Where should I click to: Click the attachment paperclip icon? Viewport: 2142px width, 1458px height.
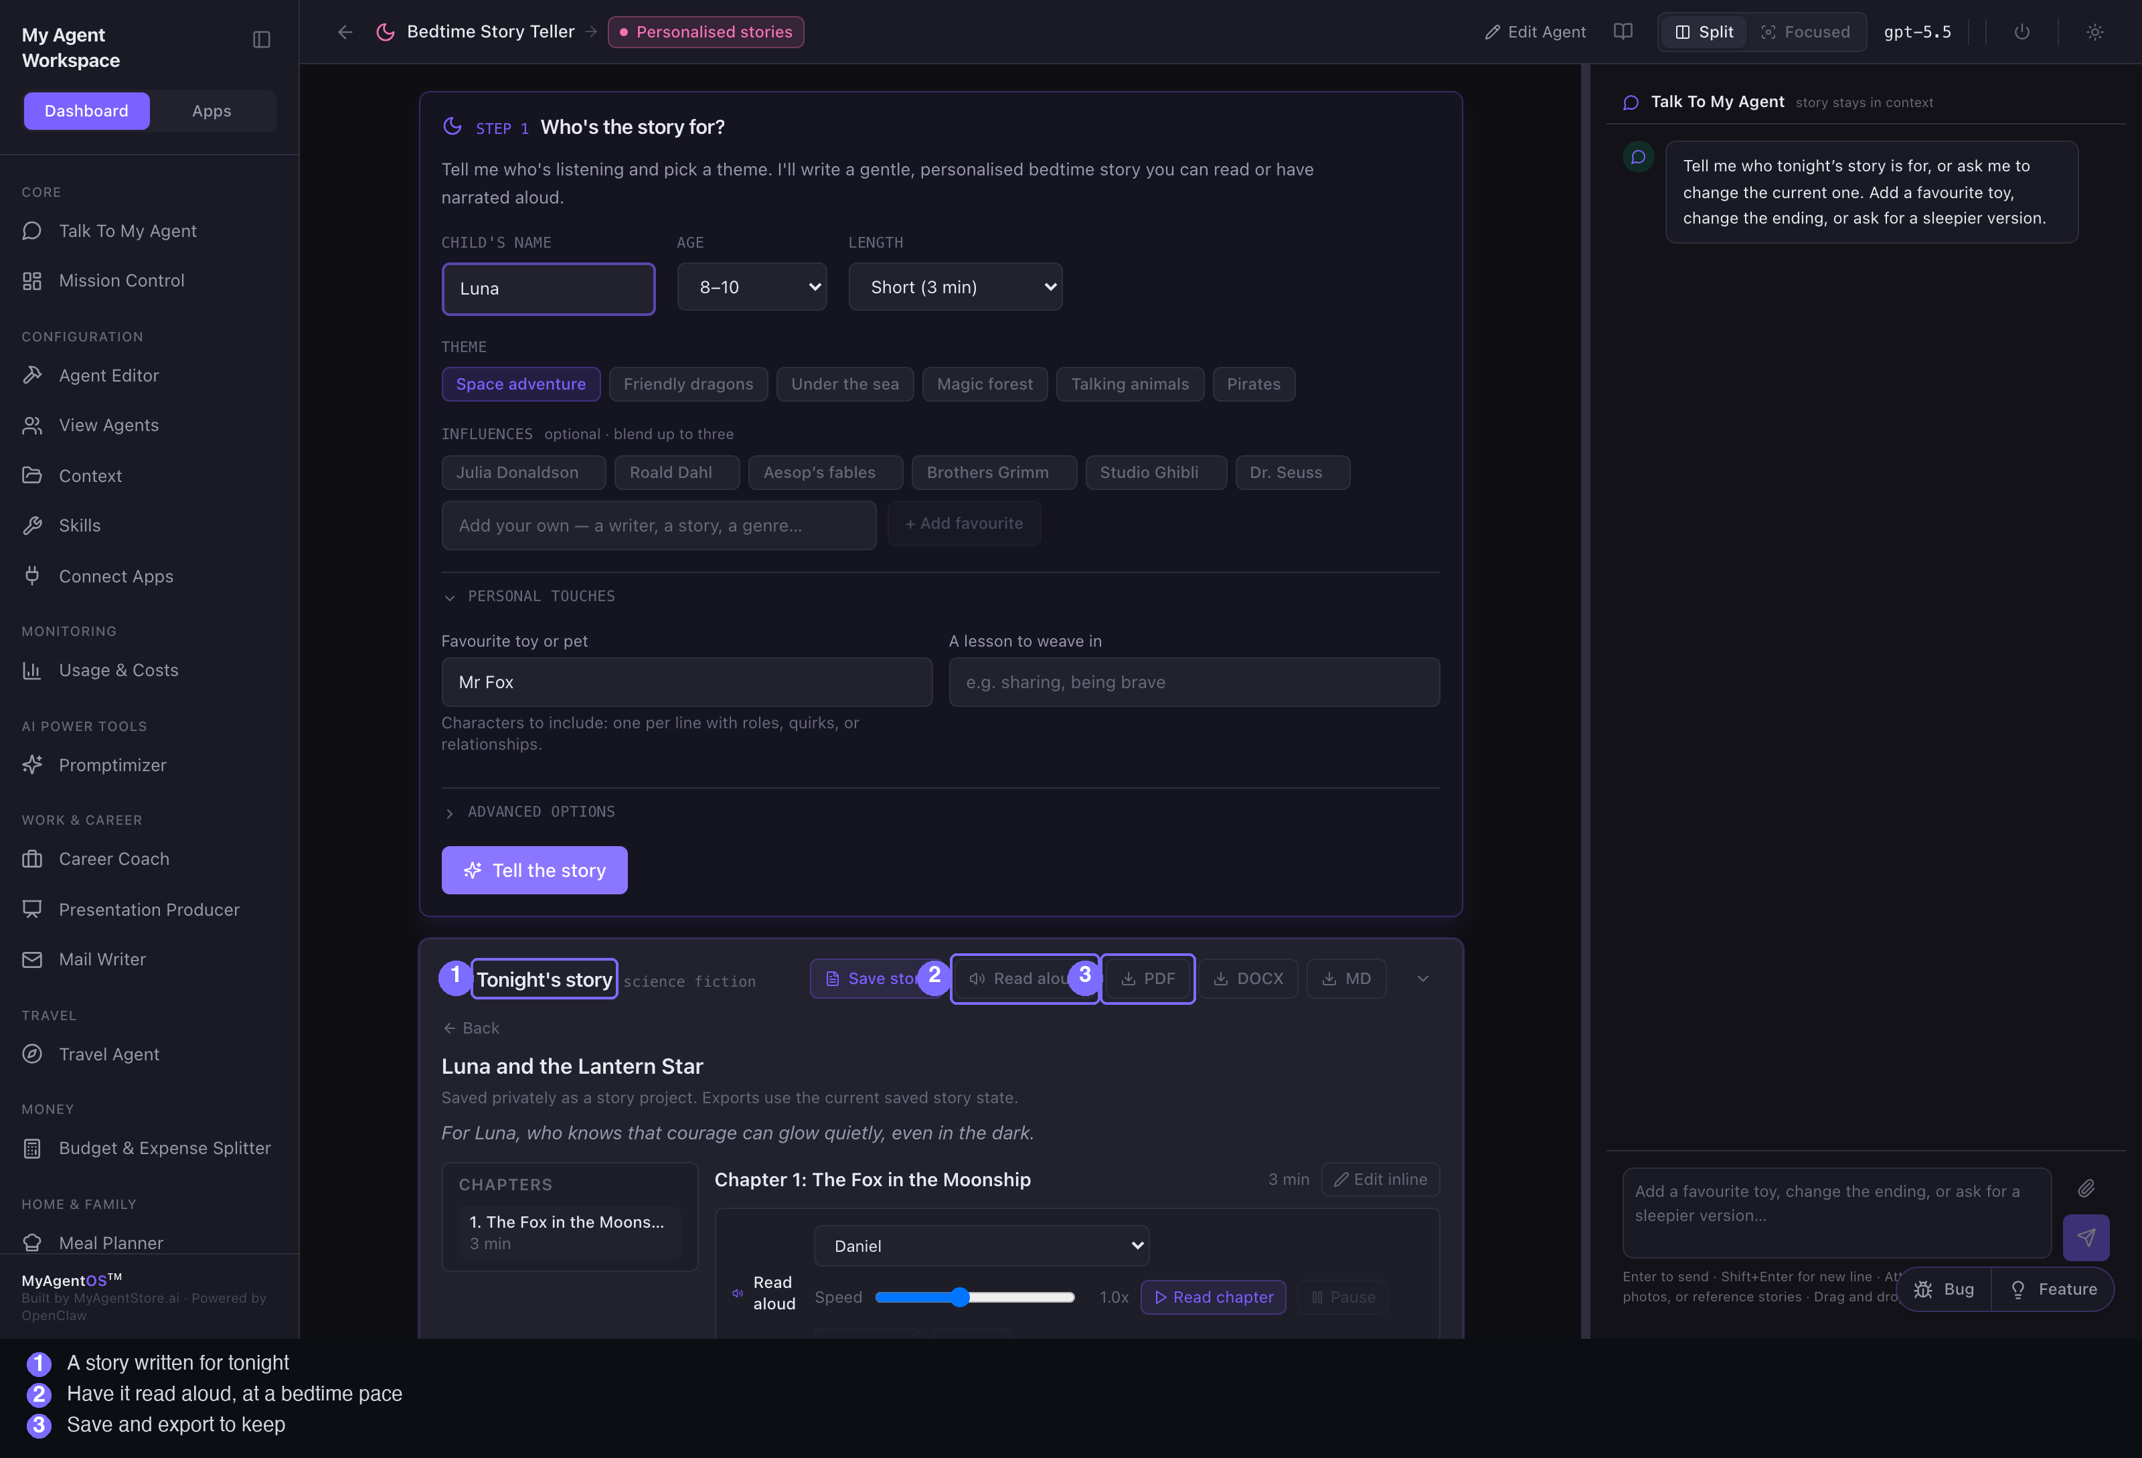[x=2086, y=1189]
